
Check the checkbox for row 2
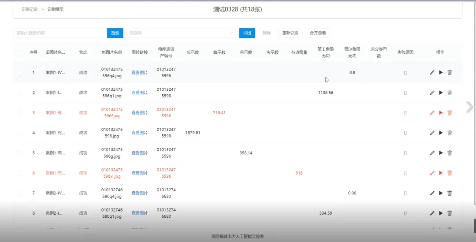coord(19,93)
